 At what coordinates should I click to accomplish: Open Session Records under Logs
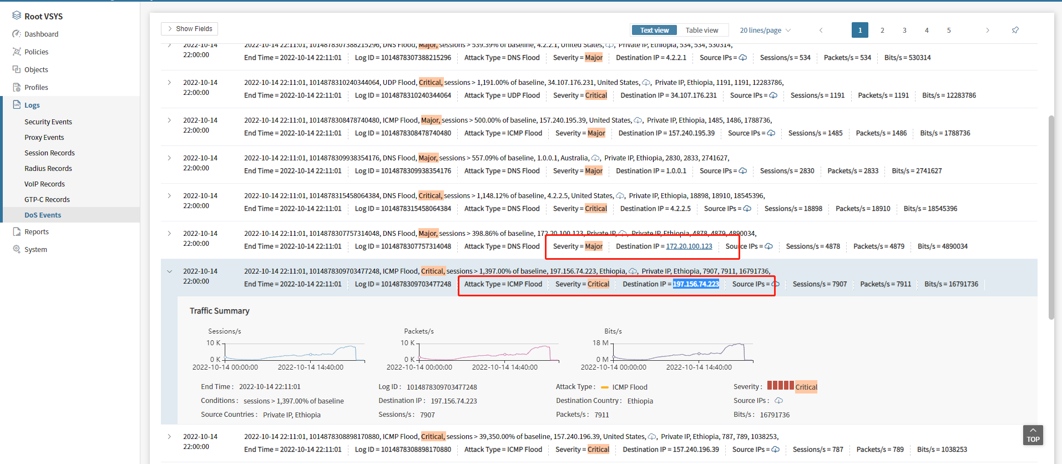pyautogui.click(x=49, y=153)
